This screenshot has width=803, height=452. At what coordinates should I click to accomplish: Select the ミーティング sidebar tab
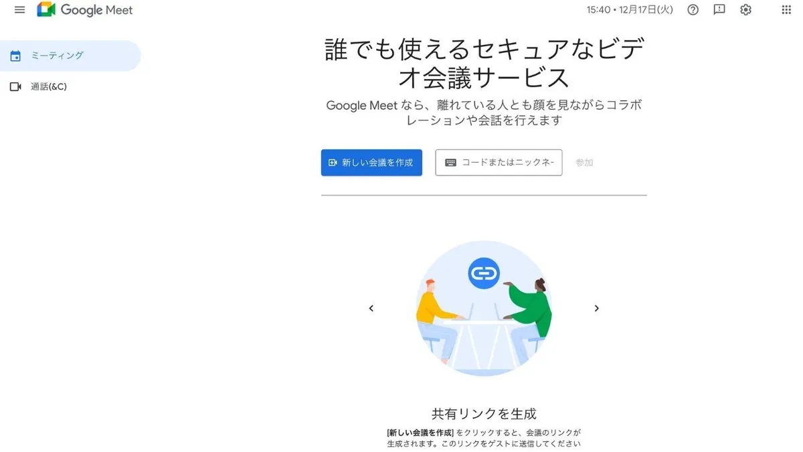point(70,56)
